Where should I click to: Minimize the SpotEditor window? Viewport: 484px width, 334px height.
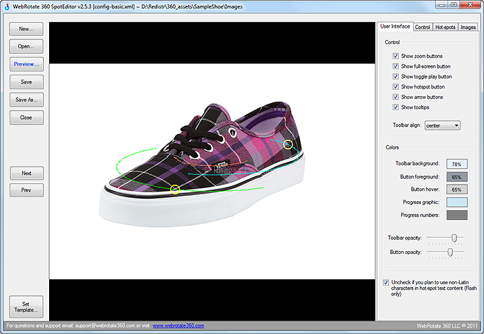click(442, 5)
